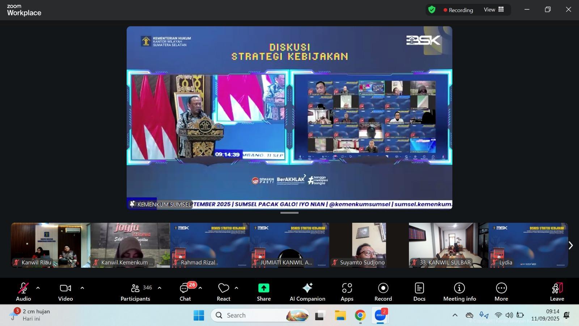Screen dimensions: 579x326
Task: Click the green encryption shield icon
Action: (432, 10)
